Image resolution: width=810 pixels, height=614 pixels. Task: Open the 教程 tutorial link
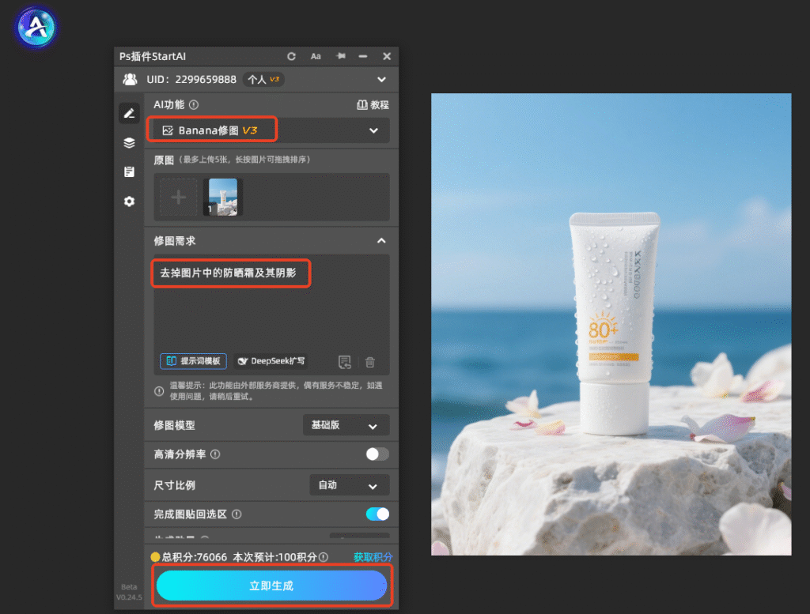(373, 105)
